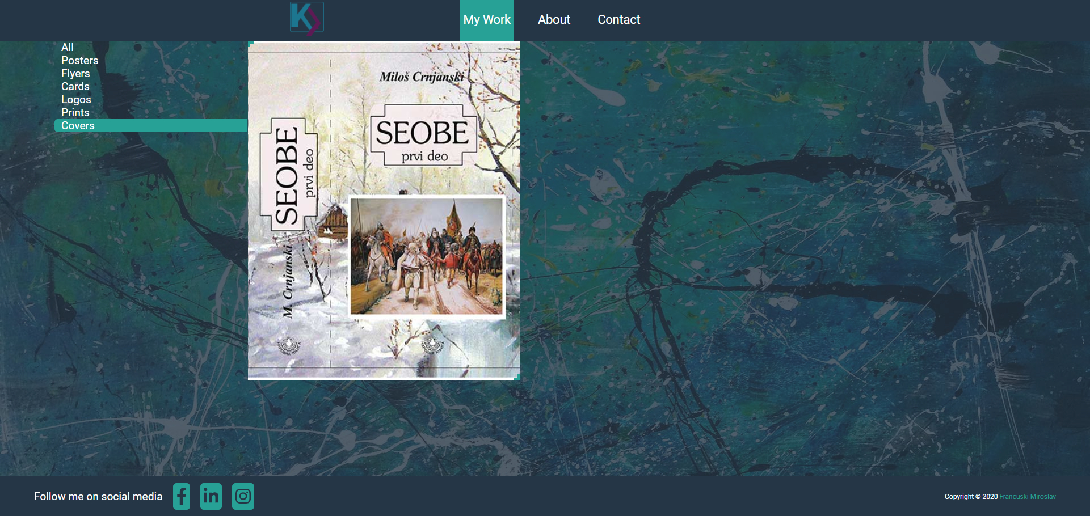Click the Follow me on social media text
Viewport: 1090px width, 516px height.
pos(98,497)
